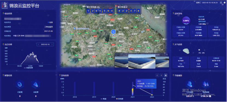Screen dimensions: 227x102
Task: Click the center rooftop solar panel photo
Action: (142, 61)
